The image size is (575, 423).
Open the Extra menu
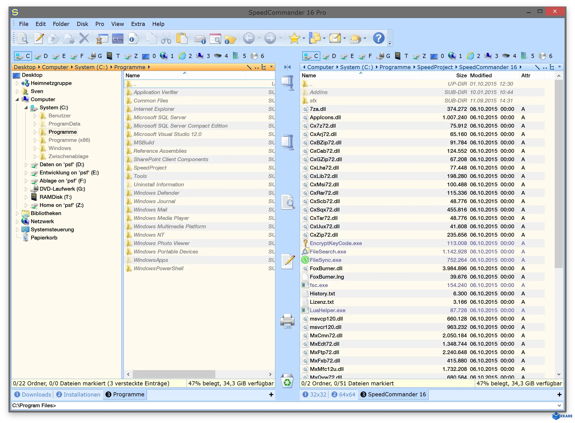pos(138,24)
